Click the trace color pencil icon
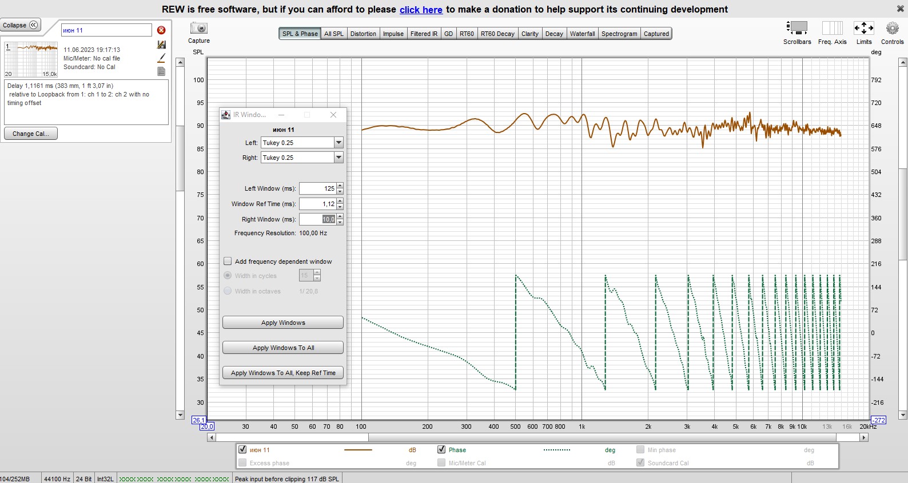This screenshot has width=908, height=483. point(161,58)
